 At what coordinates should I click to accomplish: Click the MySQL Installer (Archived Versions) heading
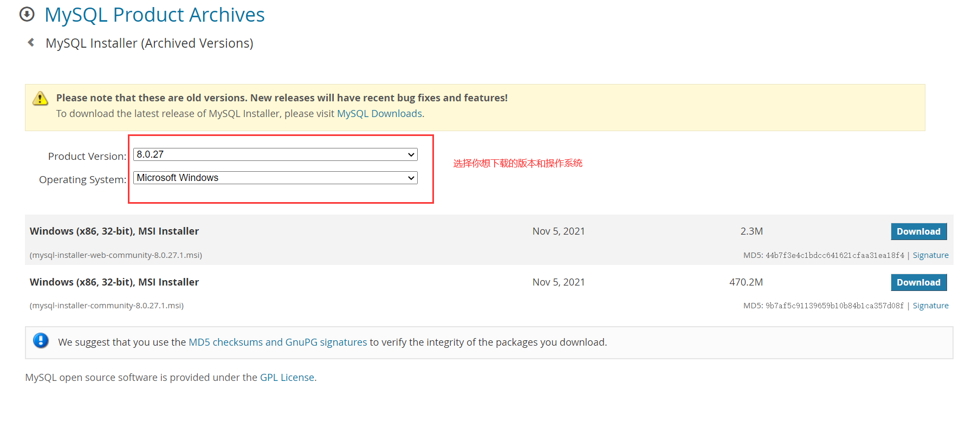pos(150,43)
